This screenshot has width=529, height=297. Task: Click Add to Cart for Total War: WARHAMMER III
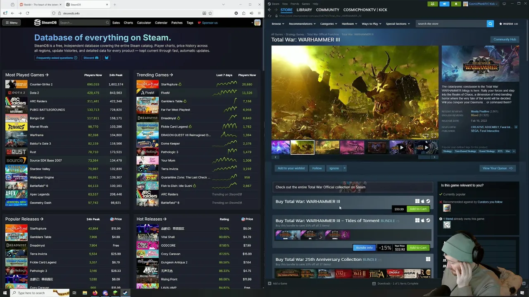(418, 209)
